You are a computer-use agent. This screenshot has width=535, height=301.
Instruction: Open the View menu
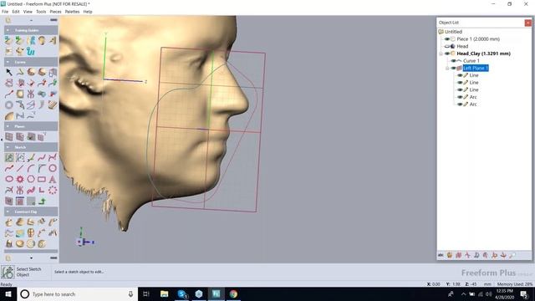click(28, 12)
